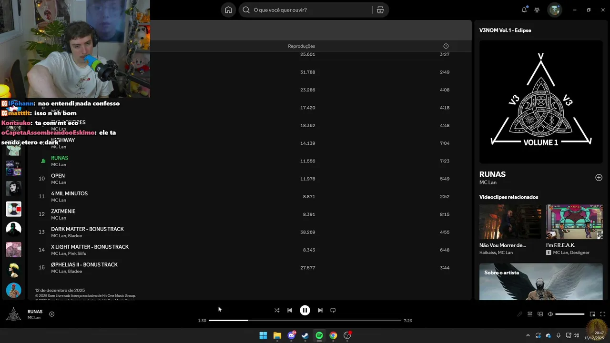This screenshot has width=610, height=343.
Task: Open the 'Sobre o artista' card
Action: point(541,282)
